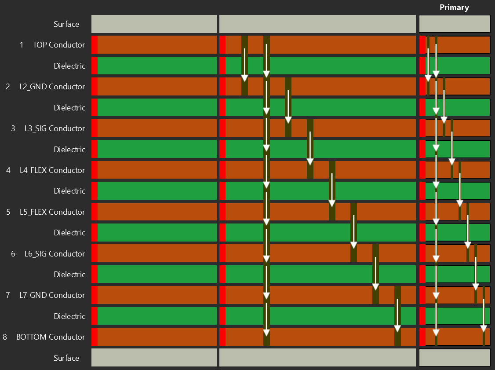Image resolution: width=495 pixels, height=370 pixels.
Task: Select the Primary column header
Action: [454, 7]
